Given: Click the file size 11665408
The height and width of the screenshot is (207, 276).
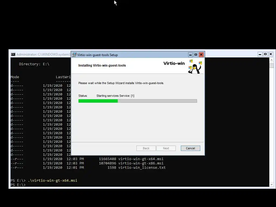Looking at the screenshot, I should pyautogui.click(x=107, y=159).
